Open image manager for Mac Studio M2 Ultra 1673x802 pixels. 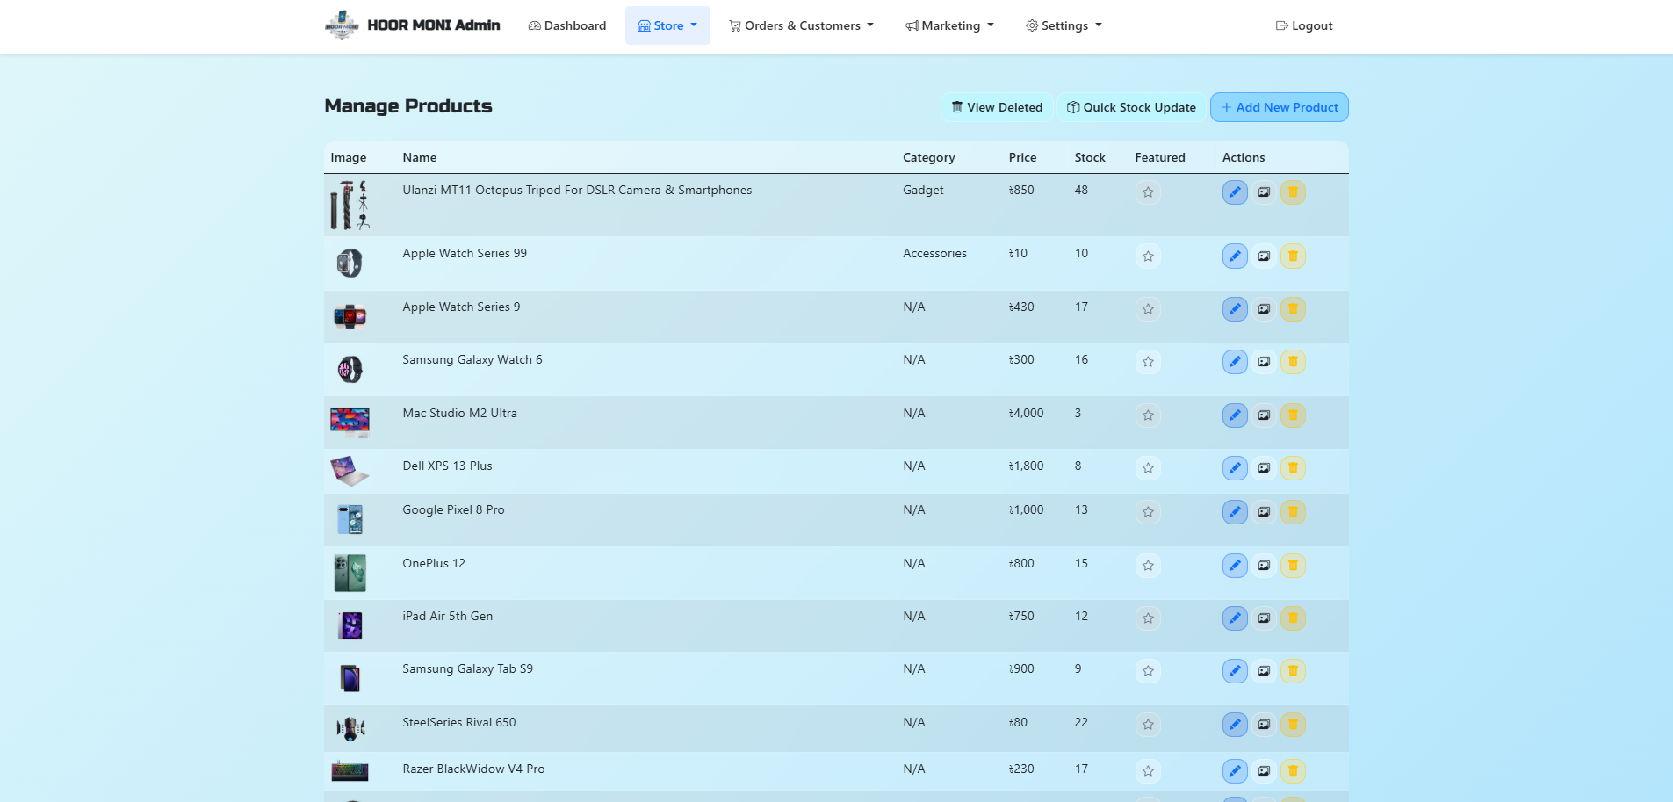pyautogui.click(x=1264, y=415)
